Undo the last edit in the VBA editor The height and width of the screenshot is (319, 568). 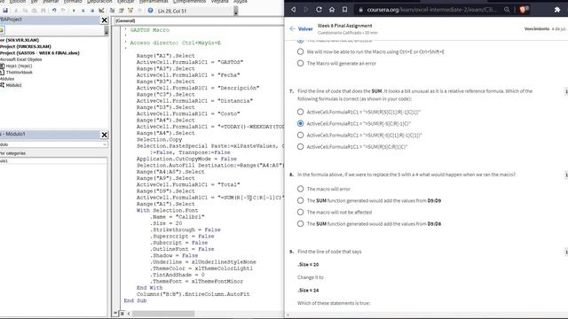pyautogui.click(x=54, y=11)
